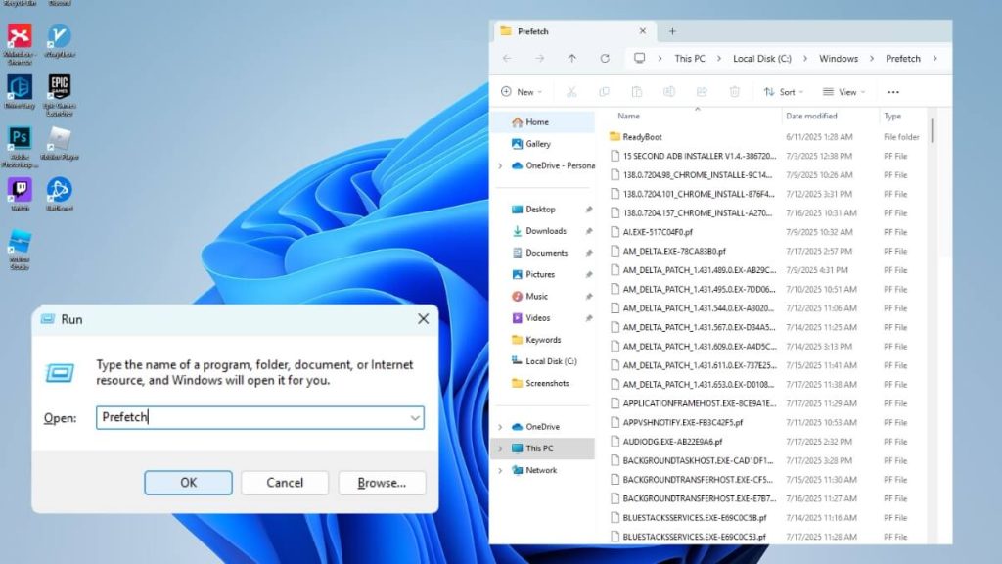Click the Cut icon in the Explorer toolbar
The height and width of the screenshot is (564, 1002).
point(570,91)
